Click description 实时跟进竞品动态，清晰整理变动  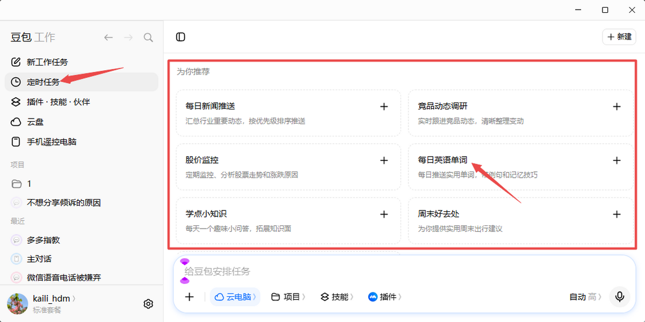[471, 121]
